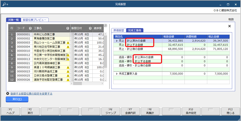Screen dimensions: 241x121
Task: Click the 税込金額 column header
Action: [218, 36]
